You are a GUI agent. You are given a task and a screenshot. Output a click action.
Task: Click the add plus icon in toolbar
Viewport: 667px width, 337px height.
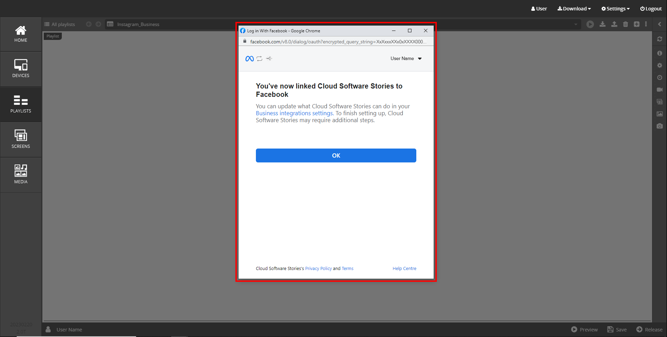tap(636, 24)
